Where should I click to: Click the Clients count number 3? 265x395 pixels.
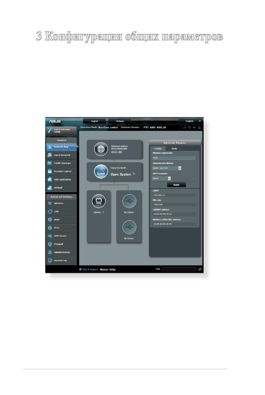pos(103,212)
